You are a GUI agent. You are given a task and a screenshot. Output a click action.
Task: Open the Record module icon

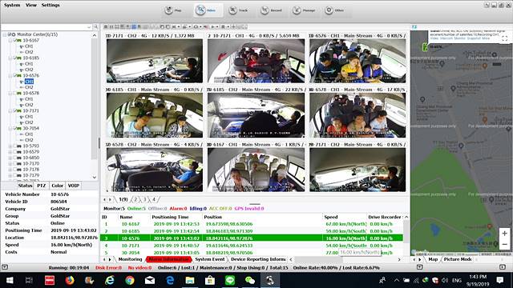[271, 10]
